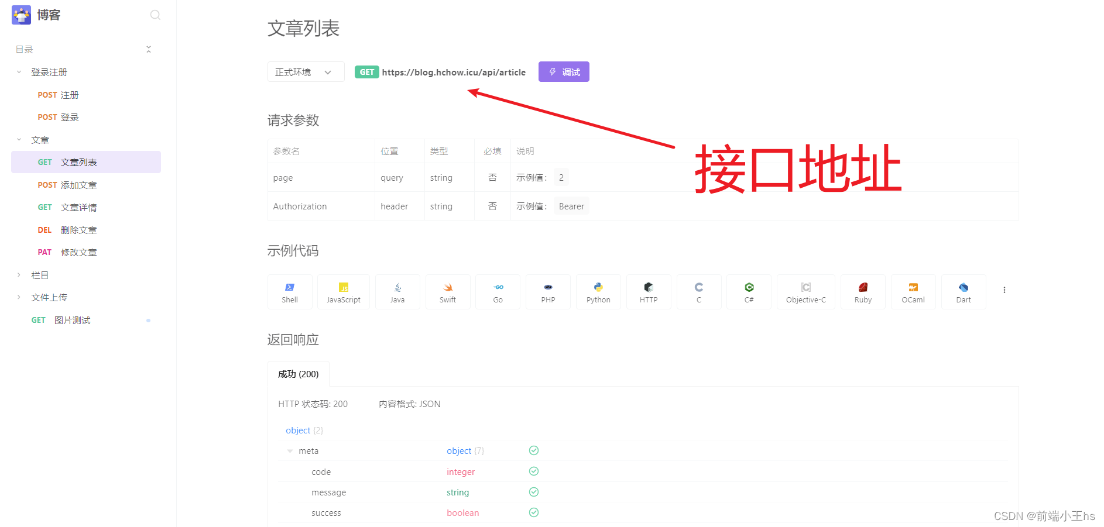Collapse all directory items icon

click(149, 49)
